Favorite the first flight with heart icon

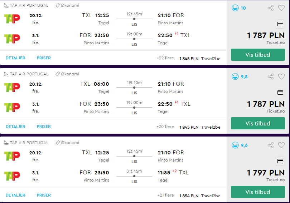coord(281,8)
